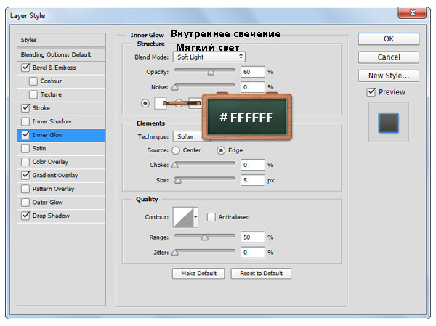Uncheck the Inner Glow checkbox
This screenshot has height=326, width=436.
25,135
